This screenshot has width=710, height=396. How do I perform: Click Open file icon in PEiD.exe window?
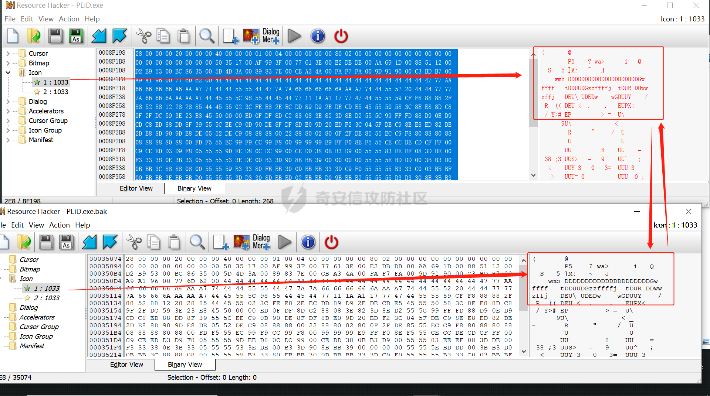pos(34,36)
